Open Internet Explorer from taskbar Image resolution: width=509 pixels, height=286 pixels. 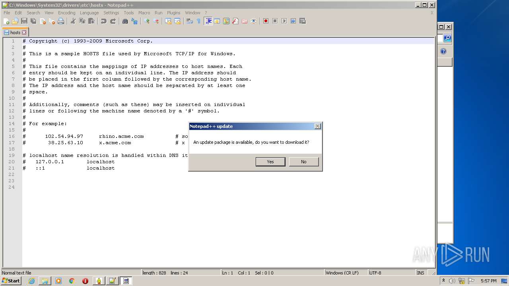[31, 281]
